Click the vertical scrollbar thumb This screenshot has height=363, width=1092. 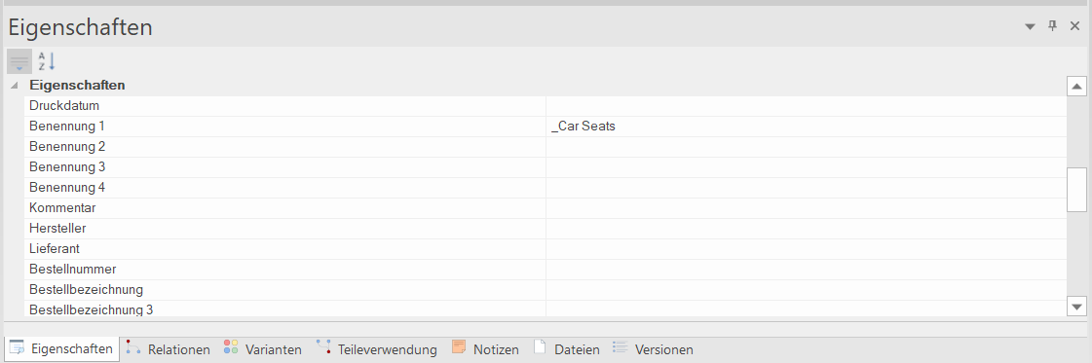click(x=1076, y=189)
